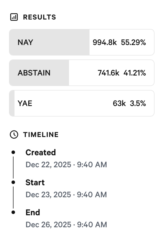Screen dimensions: 162x245
Task: Click the RESULTS section heading
Action: tap(39, 17)
